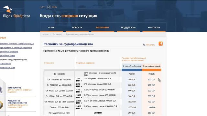Click 'От 700 001 EUR до 1 500 000 EUR' cell

tap(59, 102)
